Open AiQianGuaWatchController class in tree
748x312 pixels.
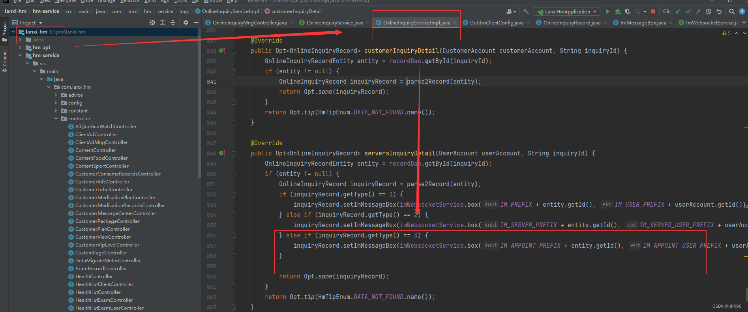pyautogui.click(x=106, y=126)
